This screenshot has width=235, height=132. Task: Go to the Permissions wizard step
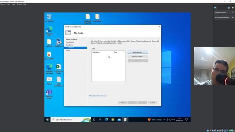[70, 42]
